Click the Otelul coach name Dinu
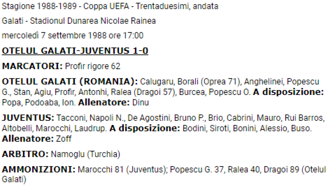This screenshot has width=328, height=185. click(140, 103)
